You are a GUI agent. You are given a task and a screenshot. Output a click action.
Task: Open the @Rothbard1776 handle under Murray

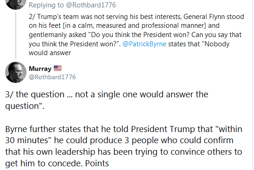52,77
